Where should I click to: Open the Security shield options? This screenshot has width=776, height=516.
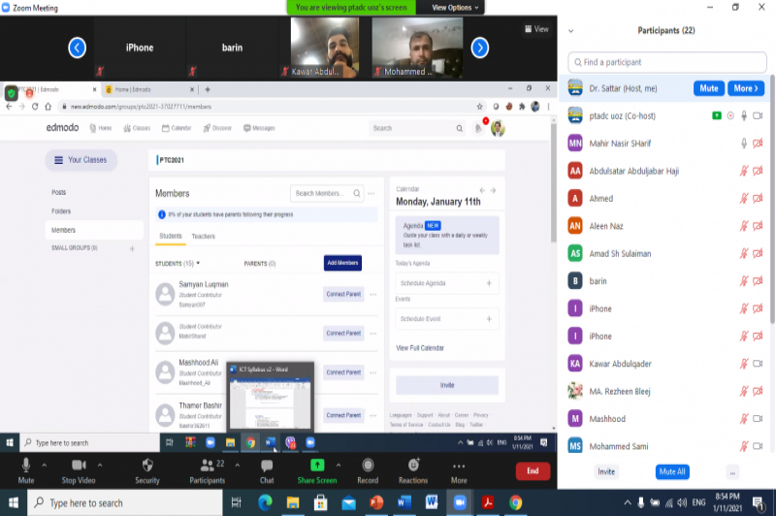147,467
